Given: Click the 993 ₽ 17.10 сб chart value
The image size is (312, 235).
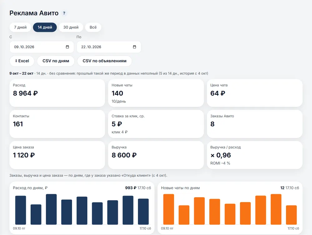Looking at the screenshot, I should click(138, 188).
